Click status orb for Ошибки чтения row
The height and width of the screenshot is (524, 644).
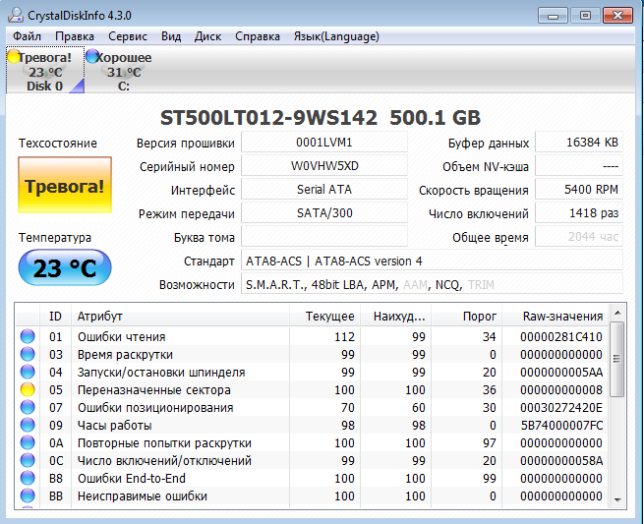pyautogui.click(x=28, y=336)
